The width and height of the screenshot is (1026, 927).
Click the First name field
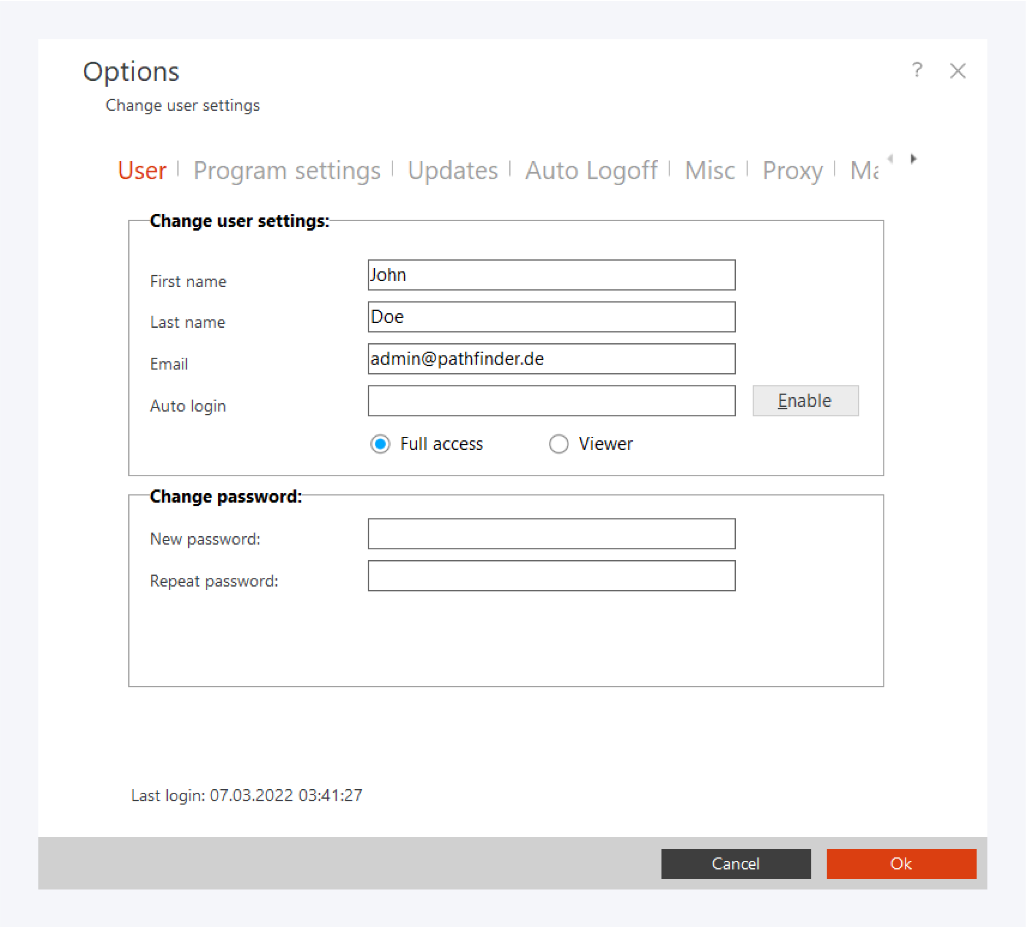pos(551,275)
